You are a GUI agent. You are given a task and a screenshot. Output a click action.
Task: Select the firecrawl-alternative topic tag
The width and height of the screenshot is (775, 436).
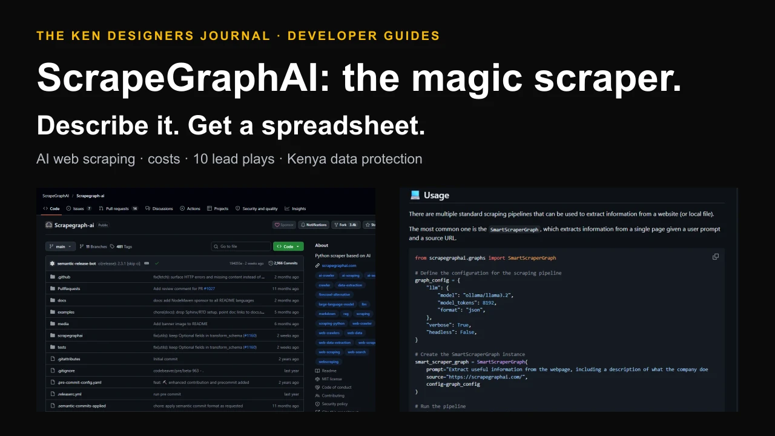pyautogui.click(x=334, y=294)
